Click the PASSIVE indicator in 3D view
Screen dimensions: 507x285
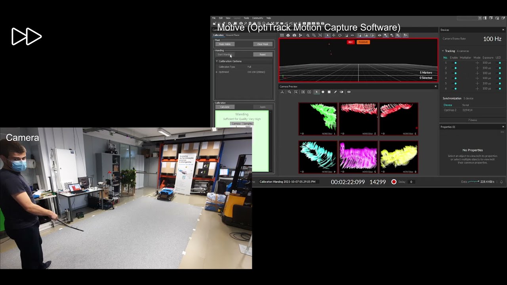pyautogui.click(x=363, y=42)
